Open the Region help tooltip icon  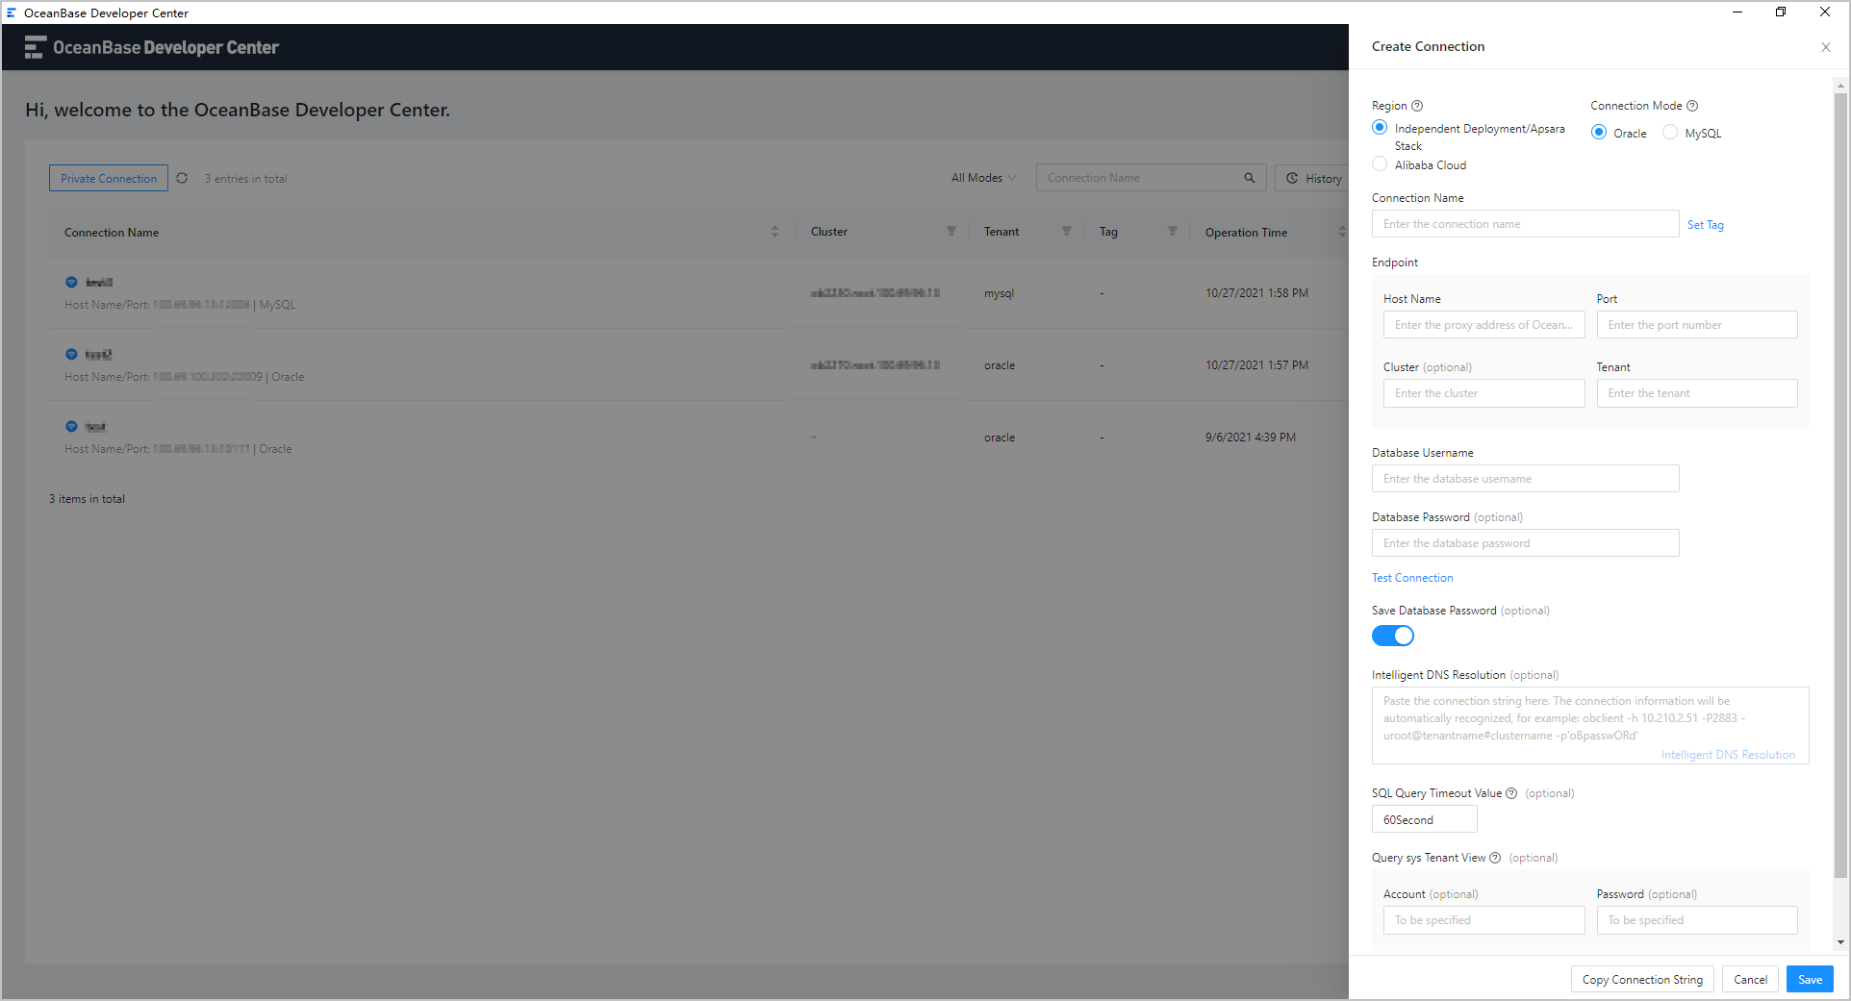[x=1417, y=106]
